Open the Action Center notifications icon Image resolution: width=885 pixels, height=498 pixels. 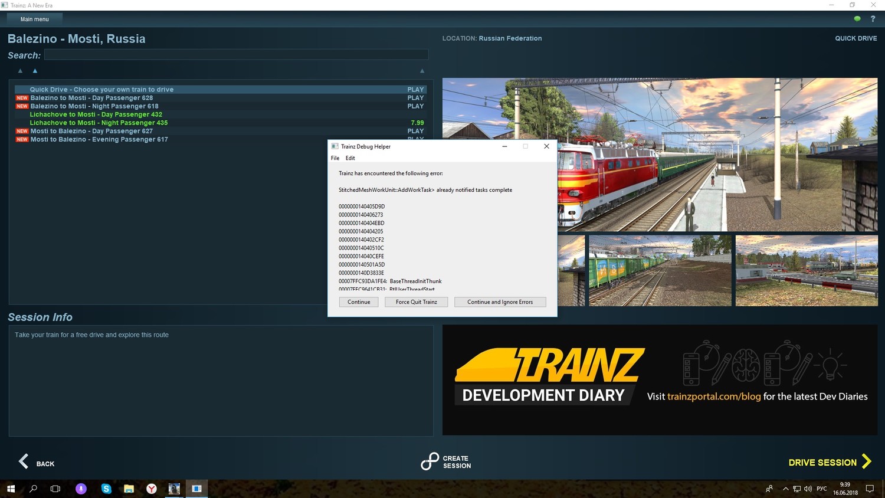click(870, 489)
